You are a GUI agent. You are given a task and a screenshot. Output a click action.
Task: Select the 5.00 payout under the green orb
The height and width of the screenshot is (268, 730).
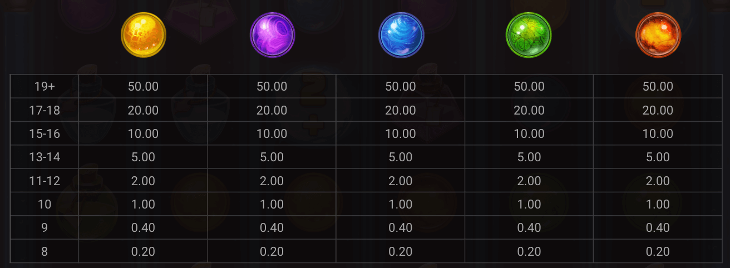(x=529, y=157)
